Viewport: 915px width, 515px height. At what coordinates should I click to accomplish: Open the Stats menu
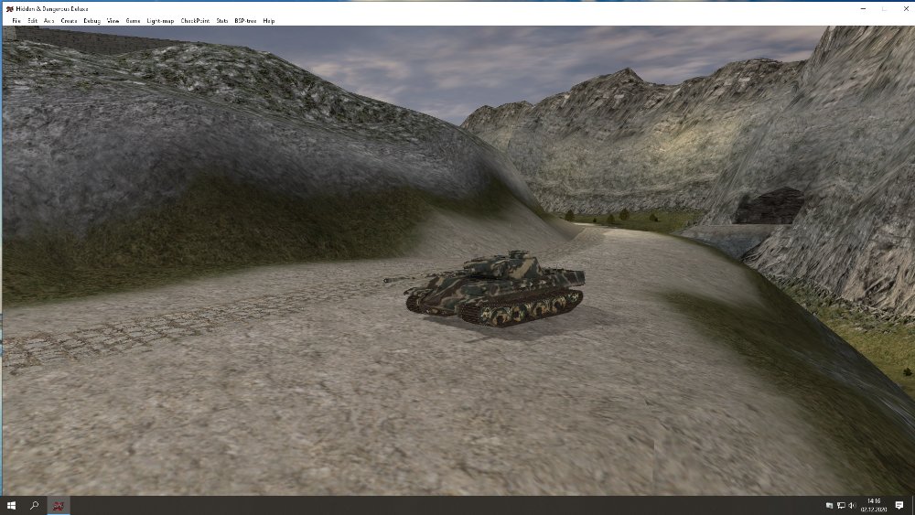click(x=222, y=20)
